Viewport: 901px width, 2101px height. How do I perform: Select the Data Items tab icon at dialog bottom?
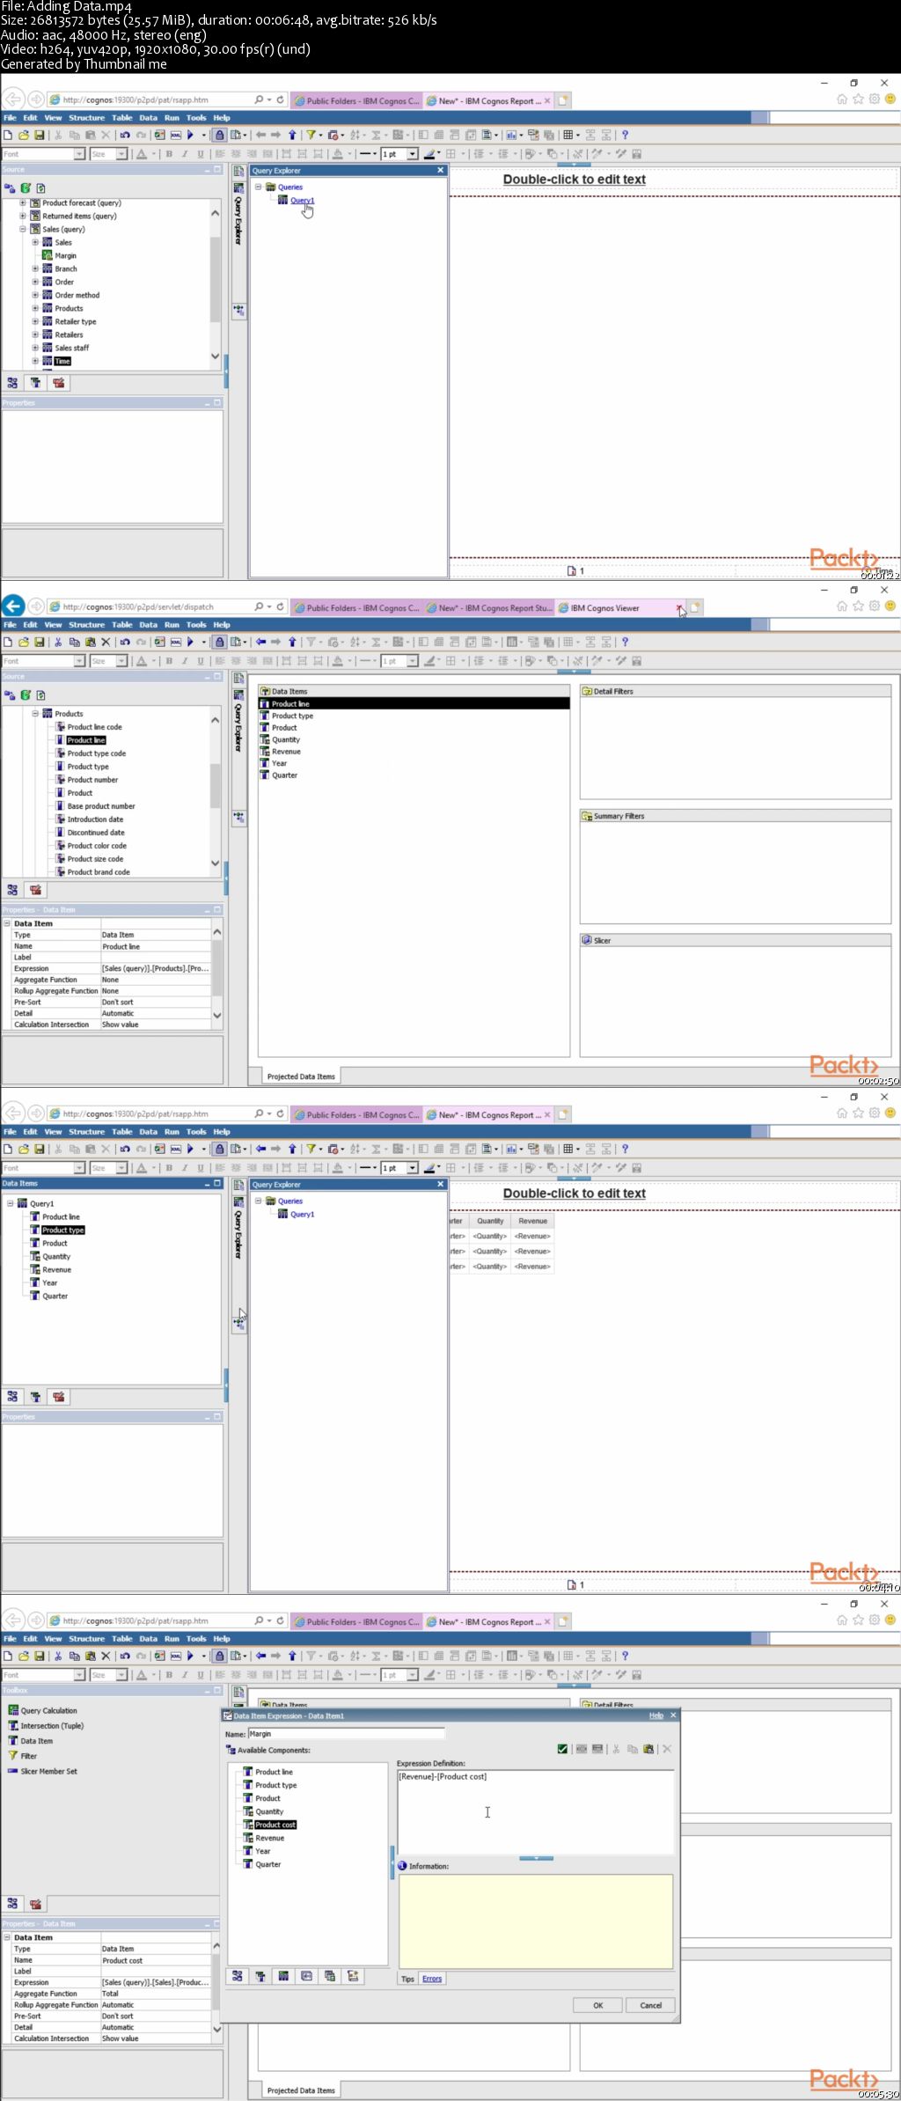[x=260, y=1976]
